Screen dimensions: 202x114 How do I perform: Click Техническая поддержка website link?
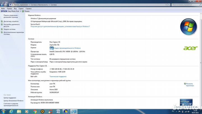[58, 76]
